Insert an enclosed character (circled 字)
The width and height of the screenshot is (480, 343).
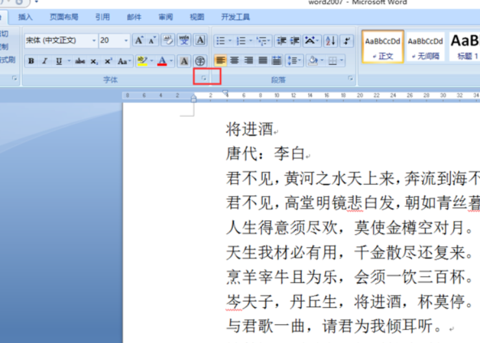pyautogui.click(x=200, y=61)
